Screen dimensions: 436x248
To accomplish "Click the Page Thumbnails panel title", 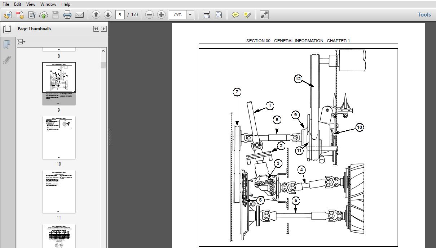I will [x=34, y=29].
